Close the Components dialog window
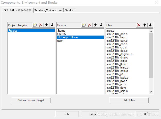 click(157, 3)
